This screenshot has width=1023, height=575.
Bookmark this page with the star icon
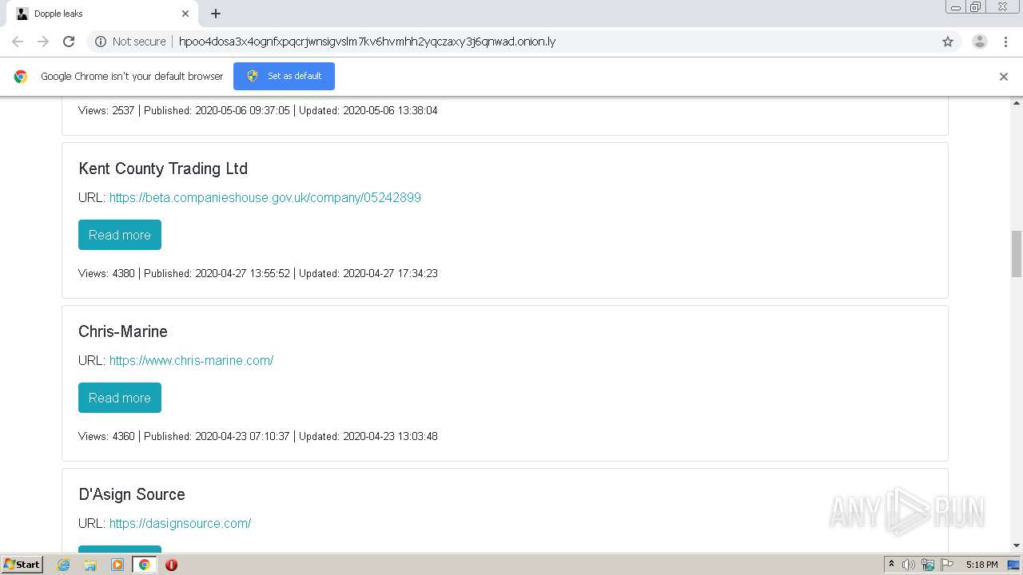(948, 42)
